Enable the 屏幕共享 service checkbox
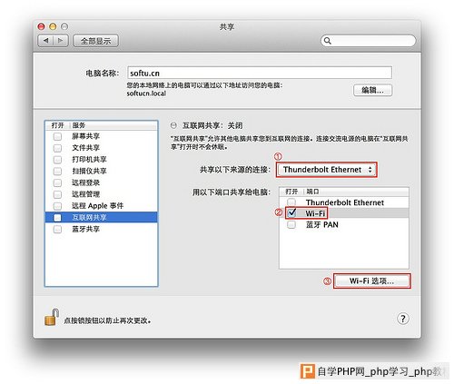The width and height of the screenshot is (454, 384). tap(57, 136)
